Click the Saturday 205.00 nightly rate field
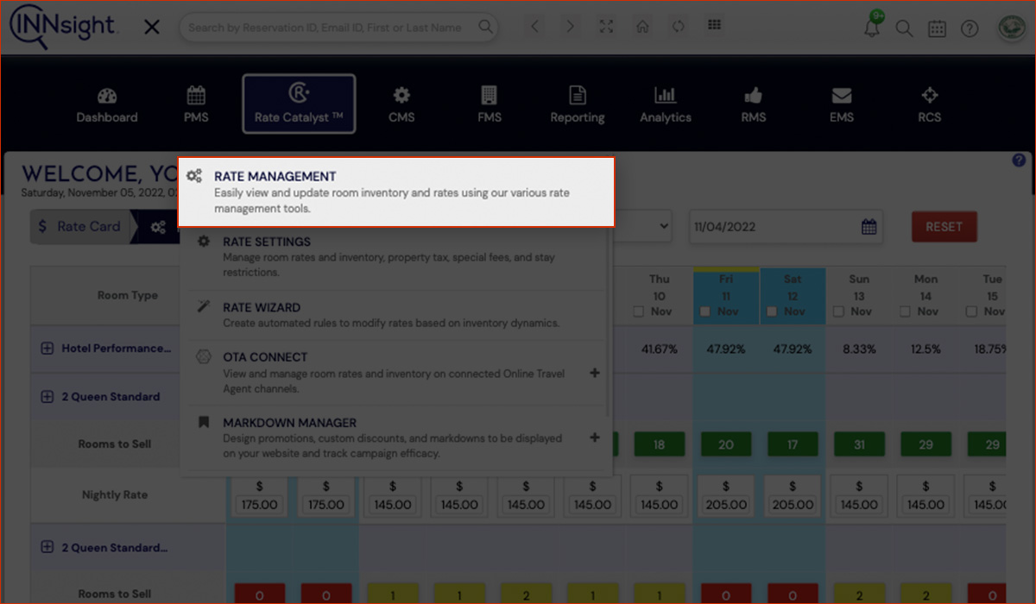This screenshot has width=1036, height=604. 793,505
